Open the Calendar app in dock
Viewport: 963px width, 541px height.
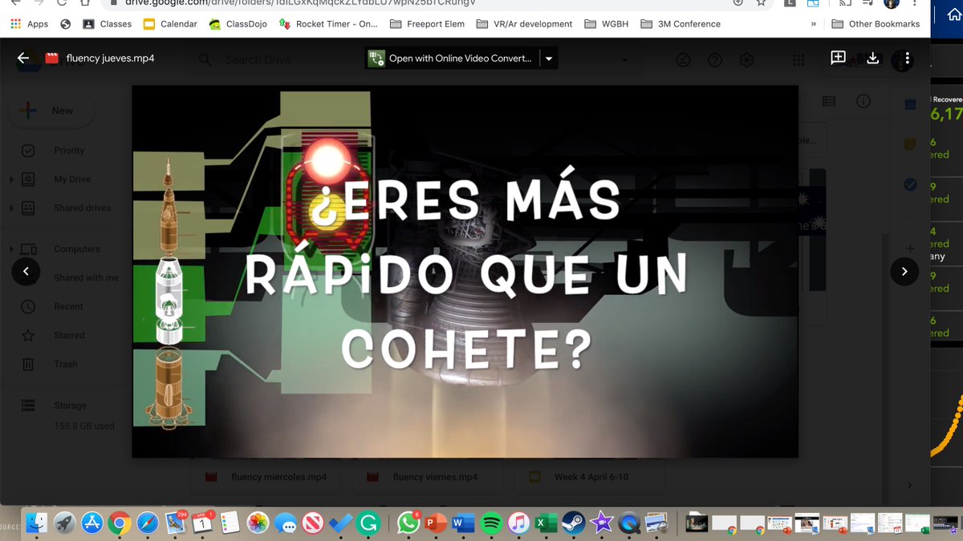(202, 523)
